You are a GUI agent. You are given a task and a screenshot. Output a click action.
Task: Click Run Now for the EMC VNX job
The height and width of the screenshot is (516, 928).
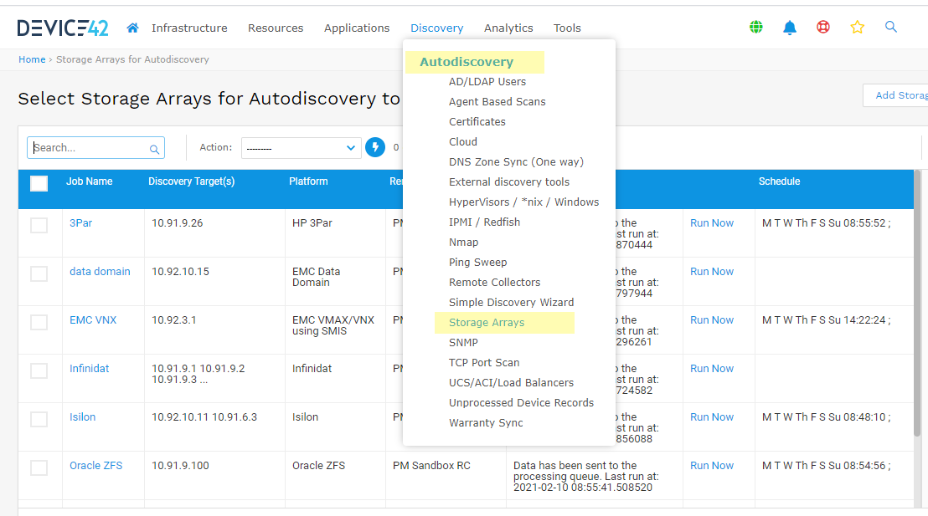711,319
